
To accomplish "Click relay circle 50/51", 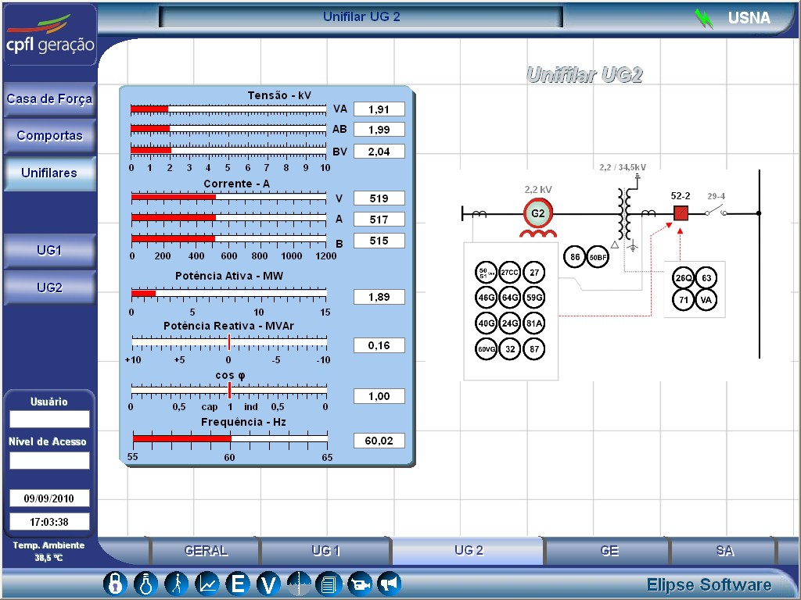I will pos(486,273).
